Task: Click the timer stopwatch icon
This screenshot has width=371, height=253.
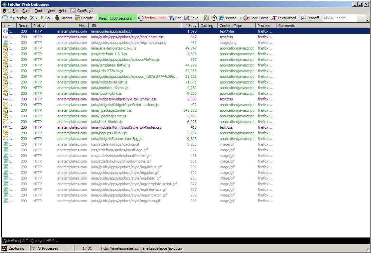Action: [214, 18]
